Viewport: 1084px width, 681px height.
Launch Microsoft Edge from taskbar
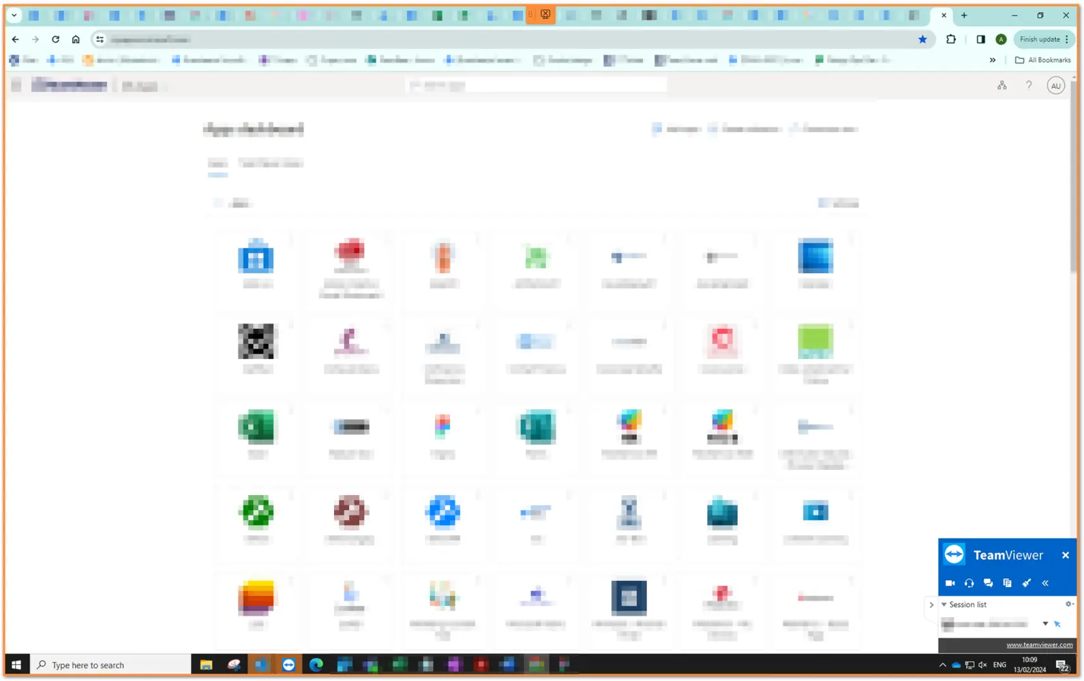(x=316, y=665)
